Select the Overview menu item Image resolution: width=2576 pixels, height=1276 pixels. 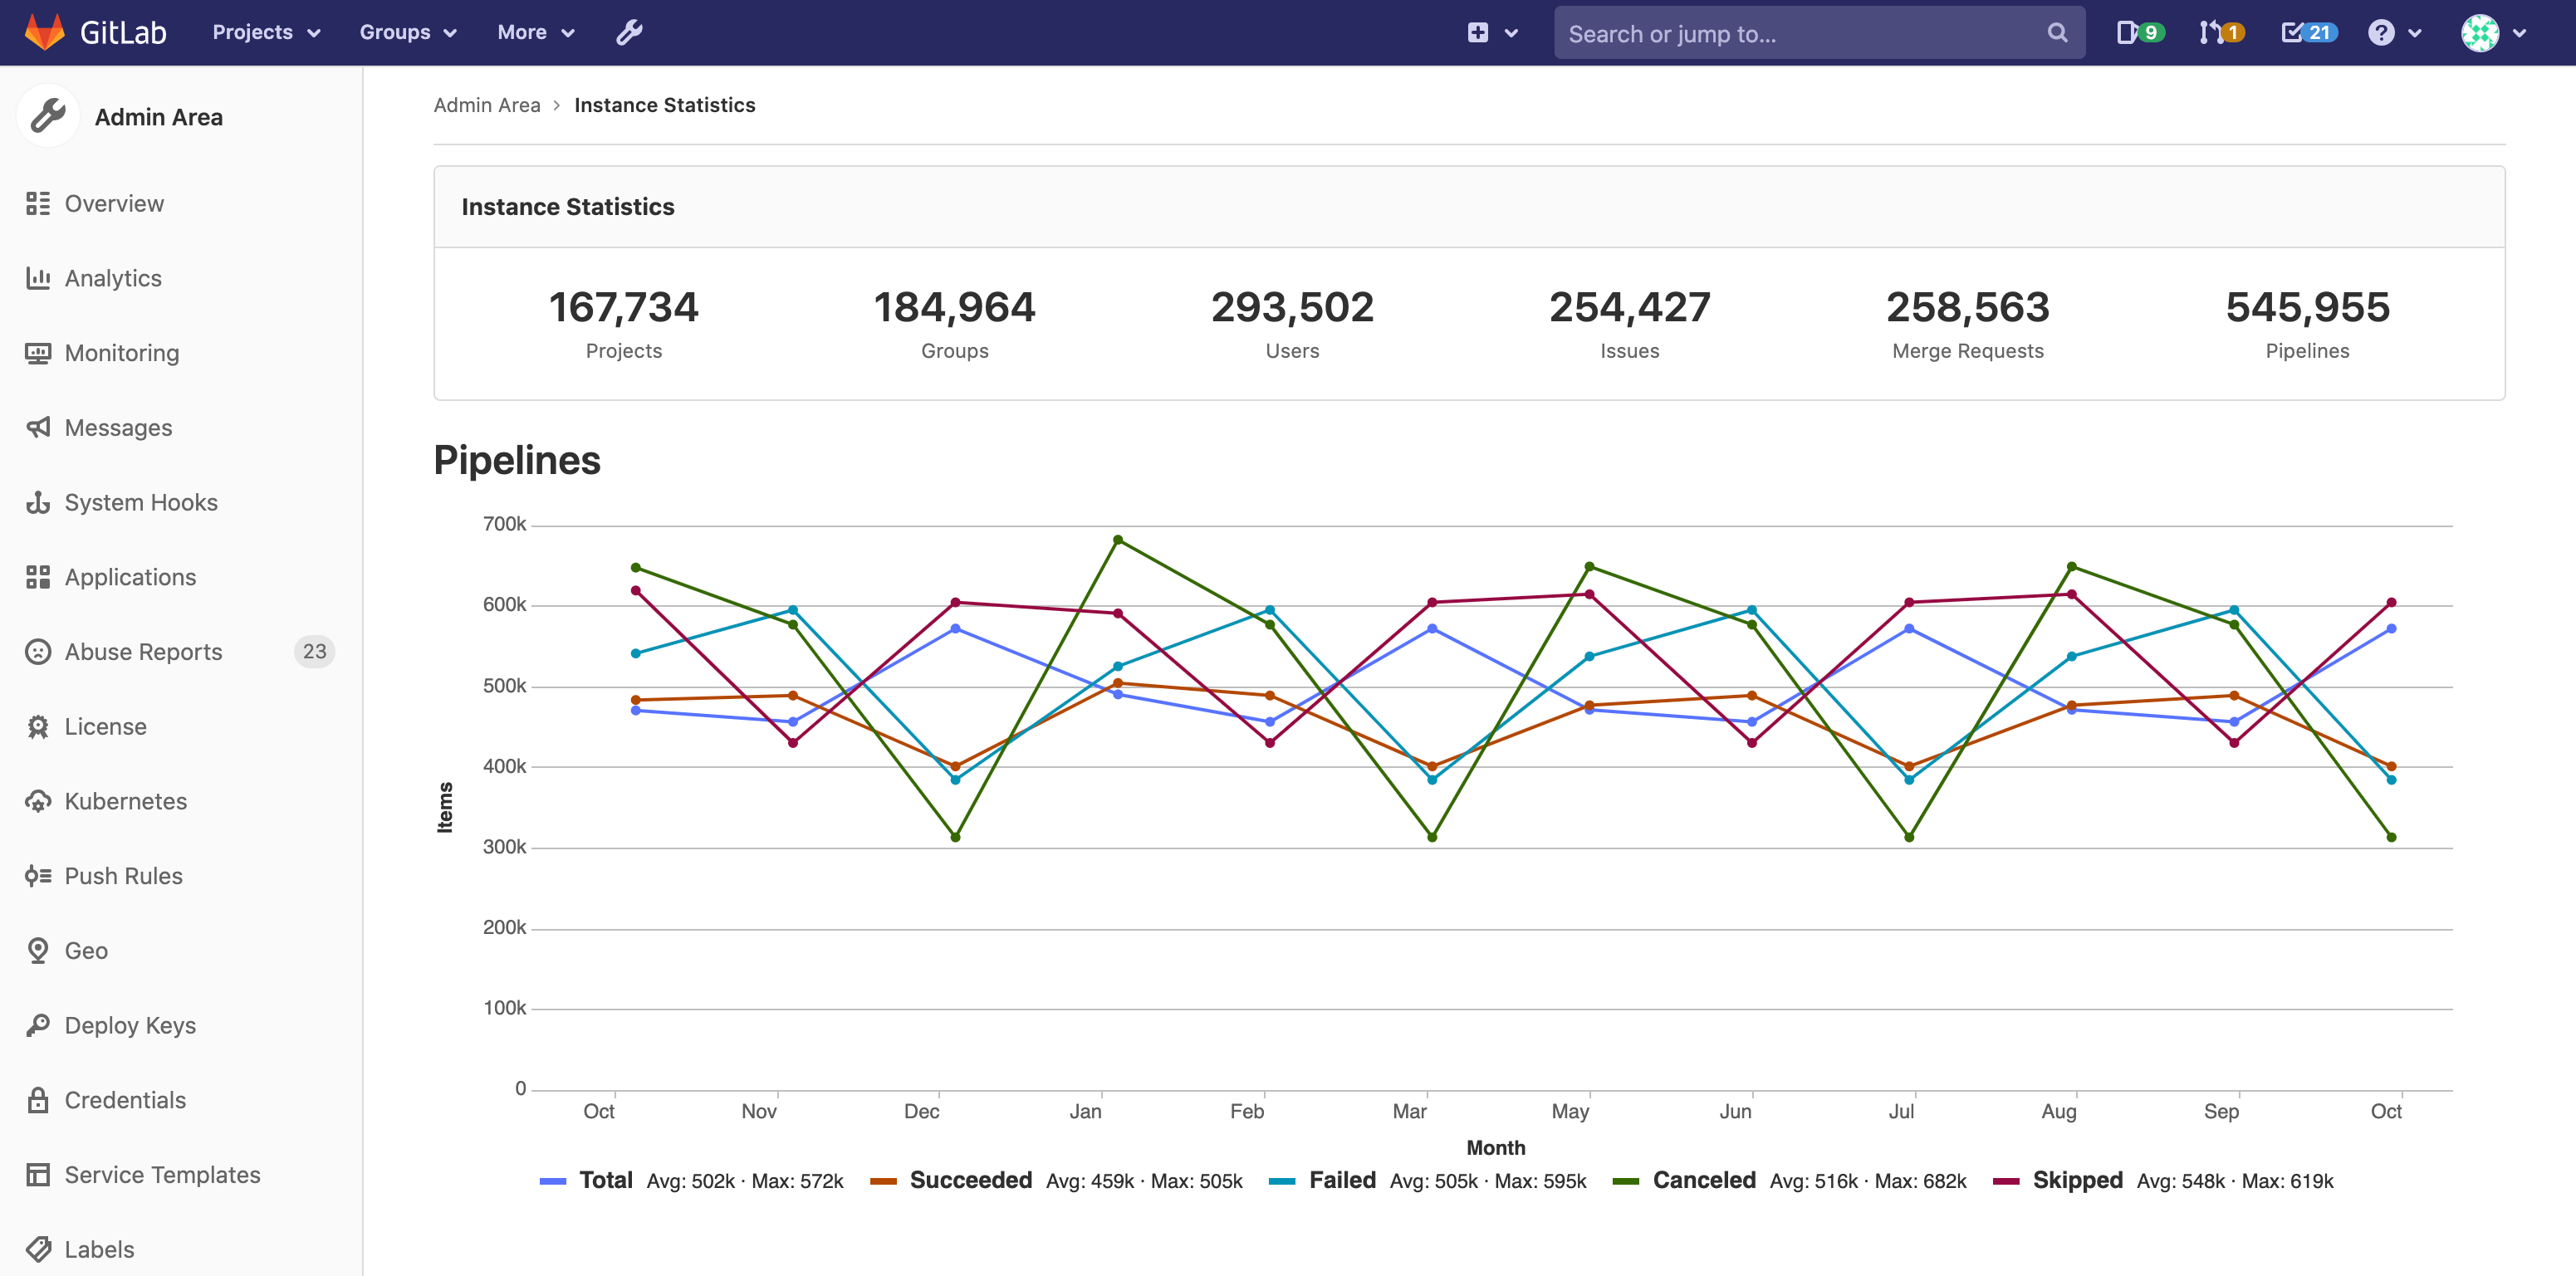[115, 202]
